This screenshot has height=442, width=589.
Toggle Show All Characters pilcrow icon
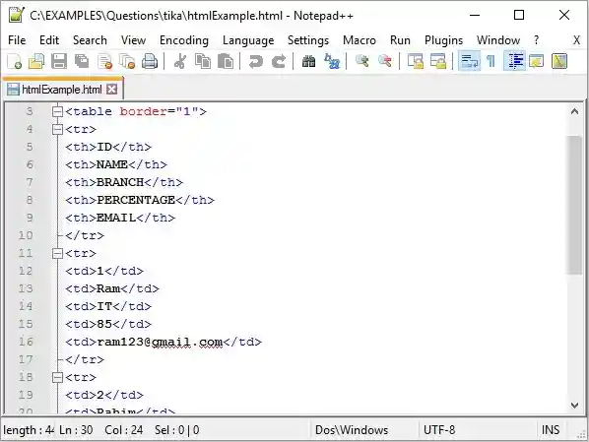pyautogui.click(x=491, y=61)
